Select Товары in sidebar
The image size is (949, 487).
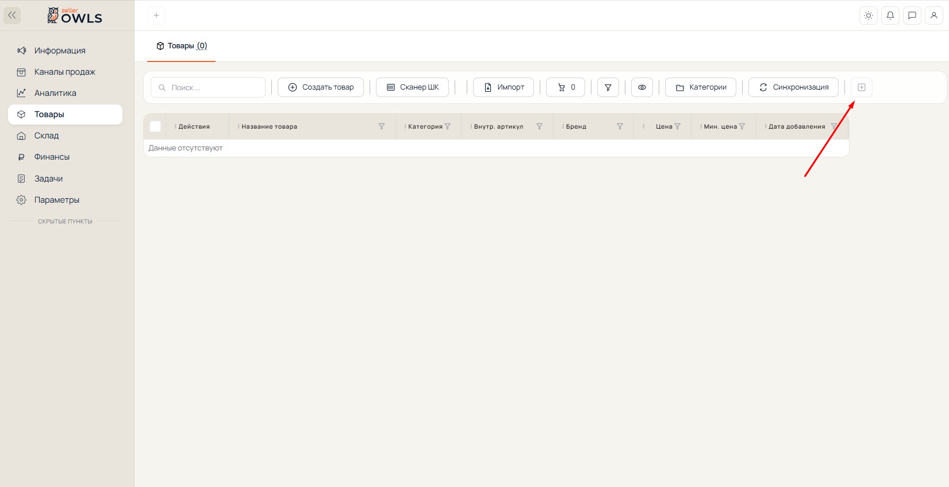[65, 114]
